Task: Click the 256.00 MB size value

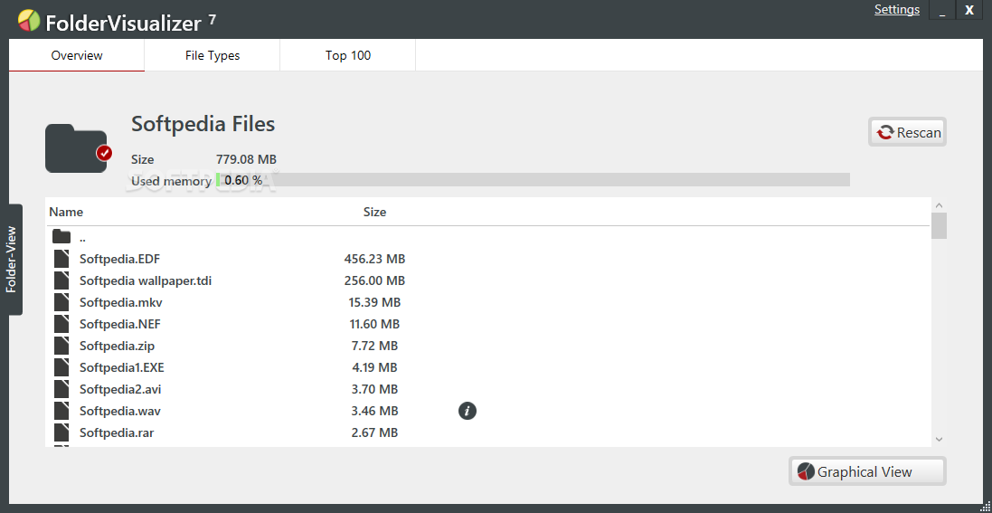Action: point(374,280)
